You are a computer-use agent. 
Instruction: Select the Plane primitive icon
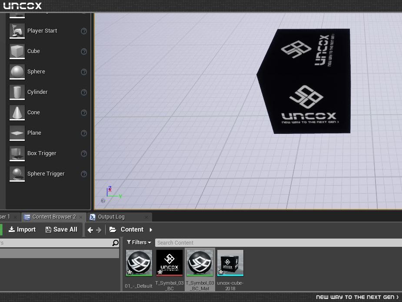click(x=17, y=133)
